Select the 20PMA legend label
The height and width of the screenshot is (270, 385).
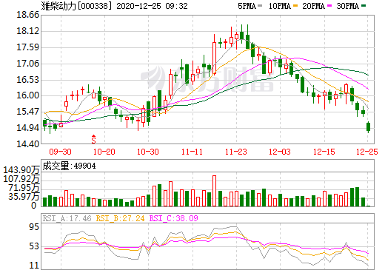click(x=314, y=6)
